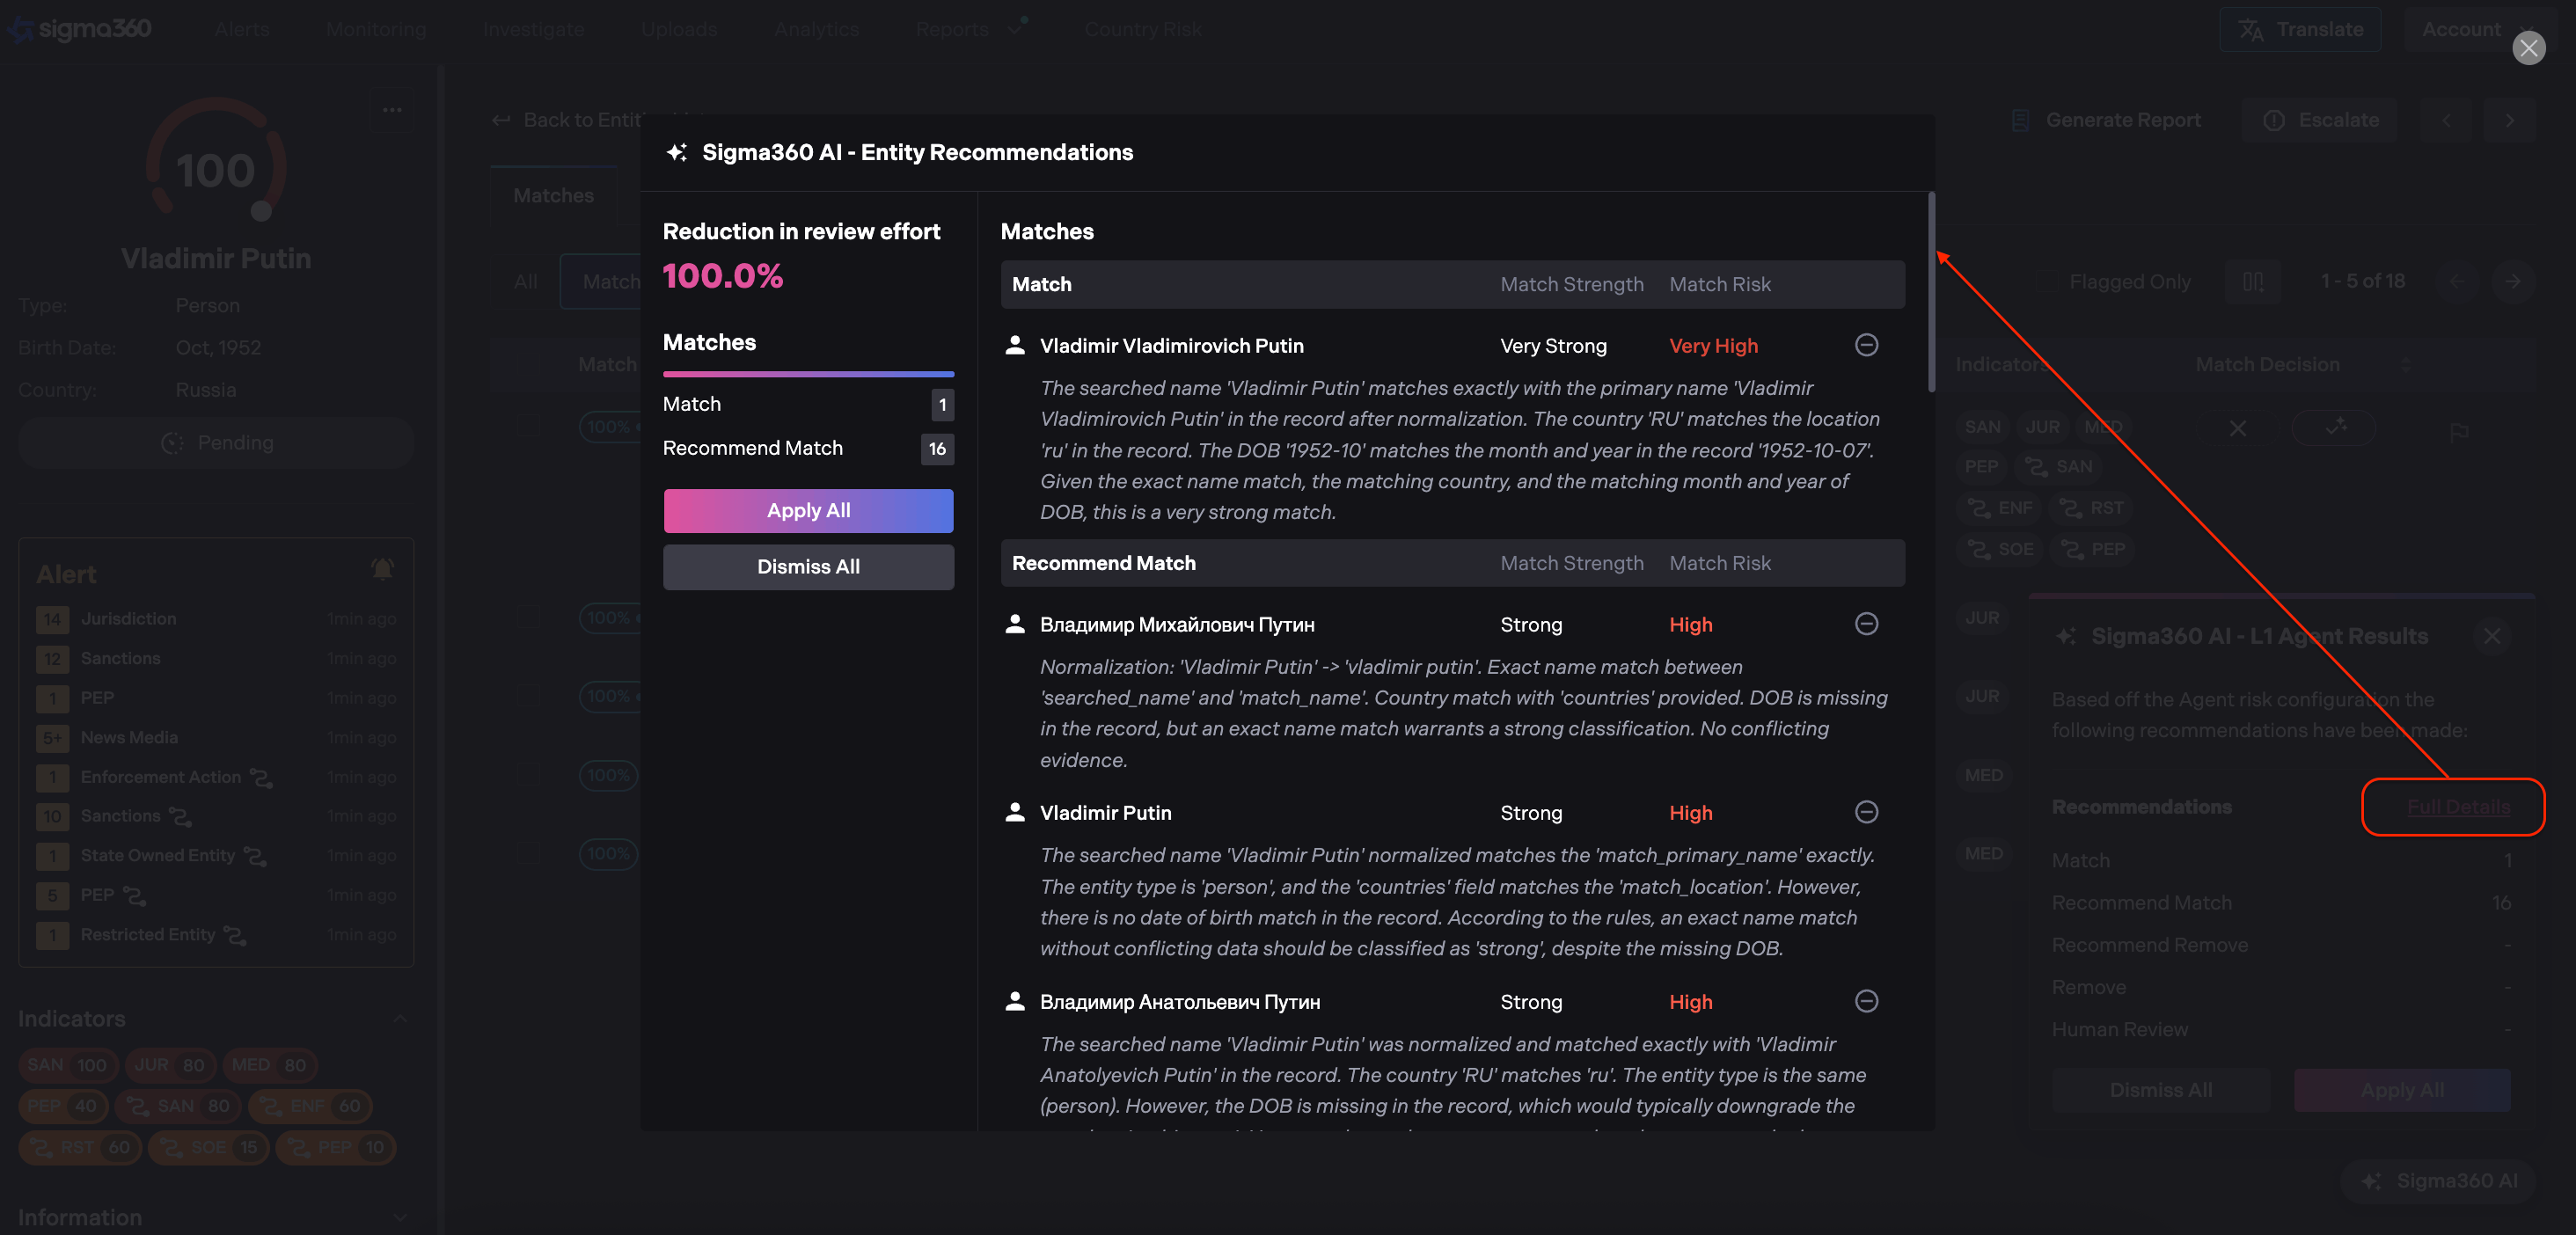Click the Translate icon button
Screen dimensions: 2576x1235
click(2299, 29)
